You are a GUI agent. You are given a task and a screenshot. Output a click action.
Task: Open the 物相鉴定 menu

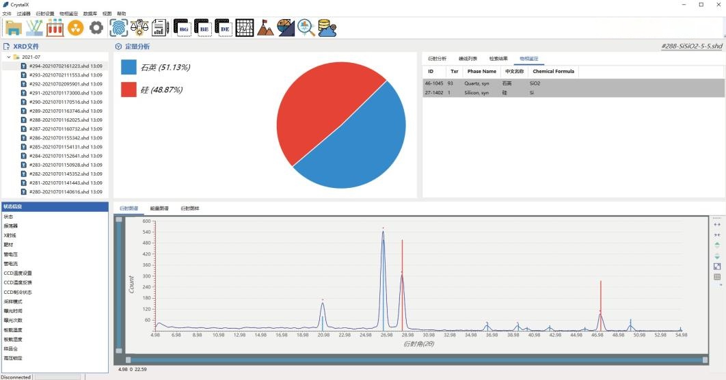(68, 14)
